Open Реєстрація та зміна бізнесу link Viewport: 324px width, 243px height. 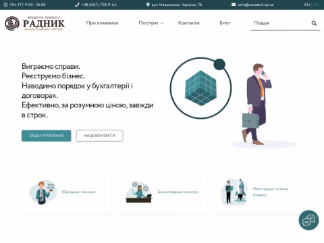[x=271, y=192]
